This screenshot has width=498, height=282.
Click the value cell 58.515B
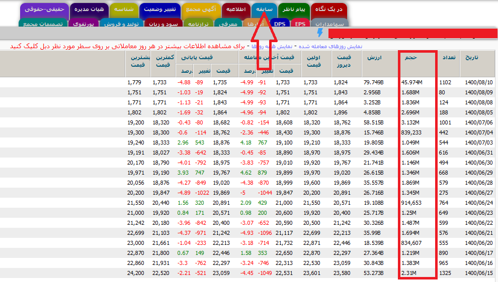click(x=373, y=122)
